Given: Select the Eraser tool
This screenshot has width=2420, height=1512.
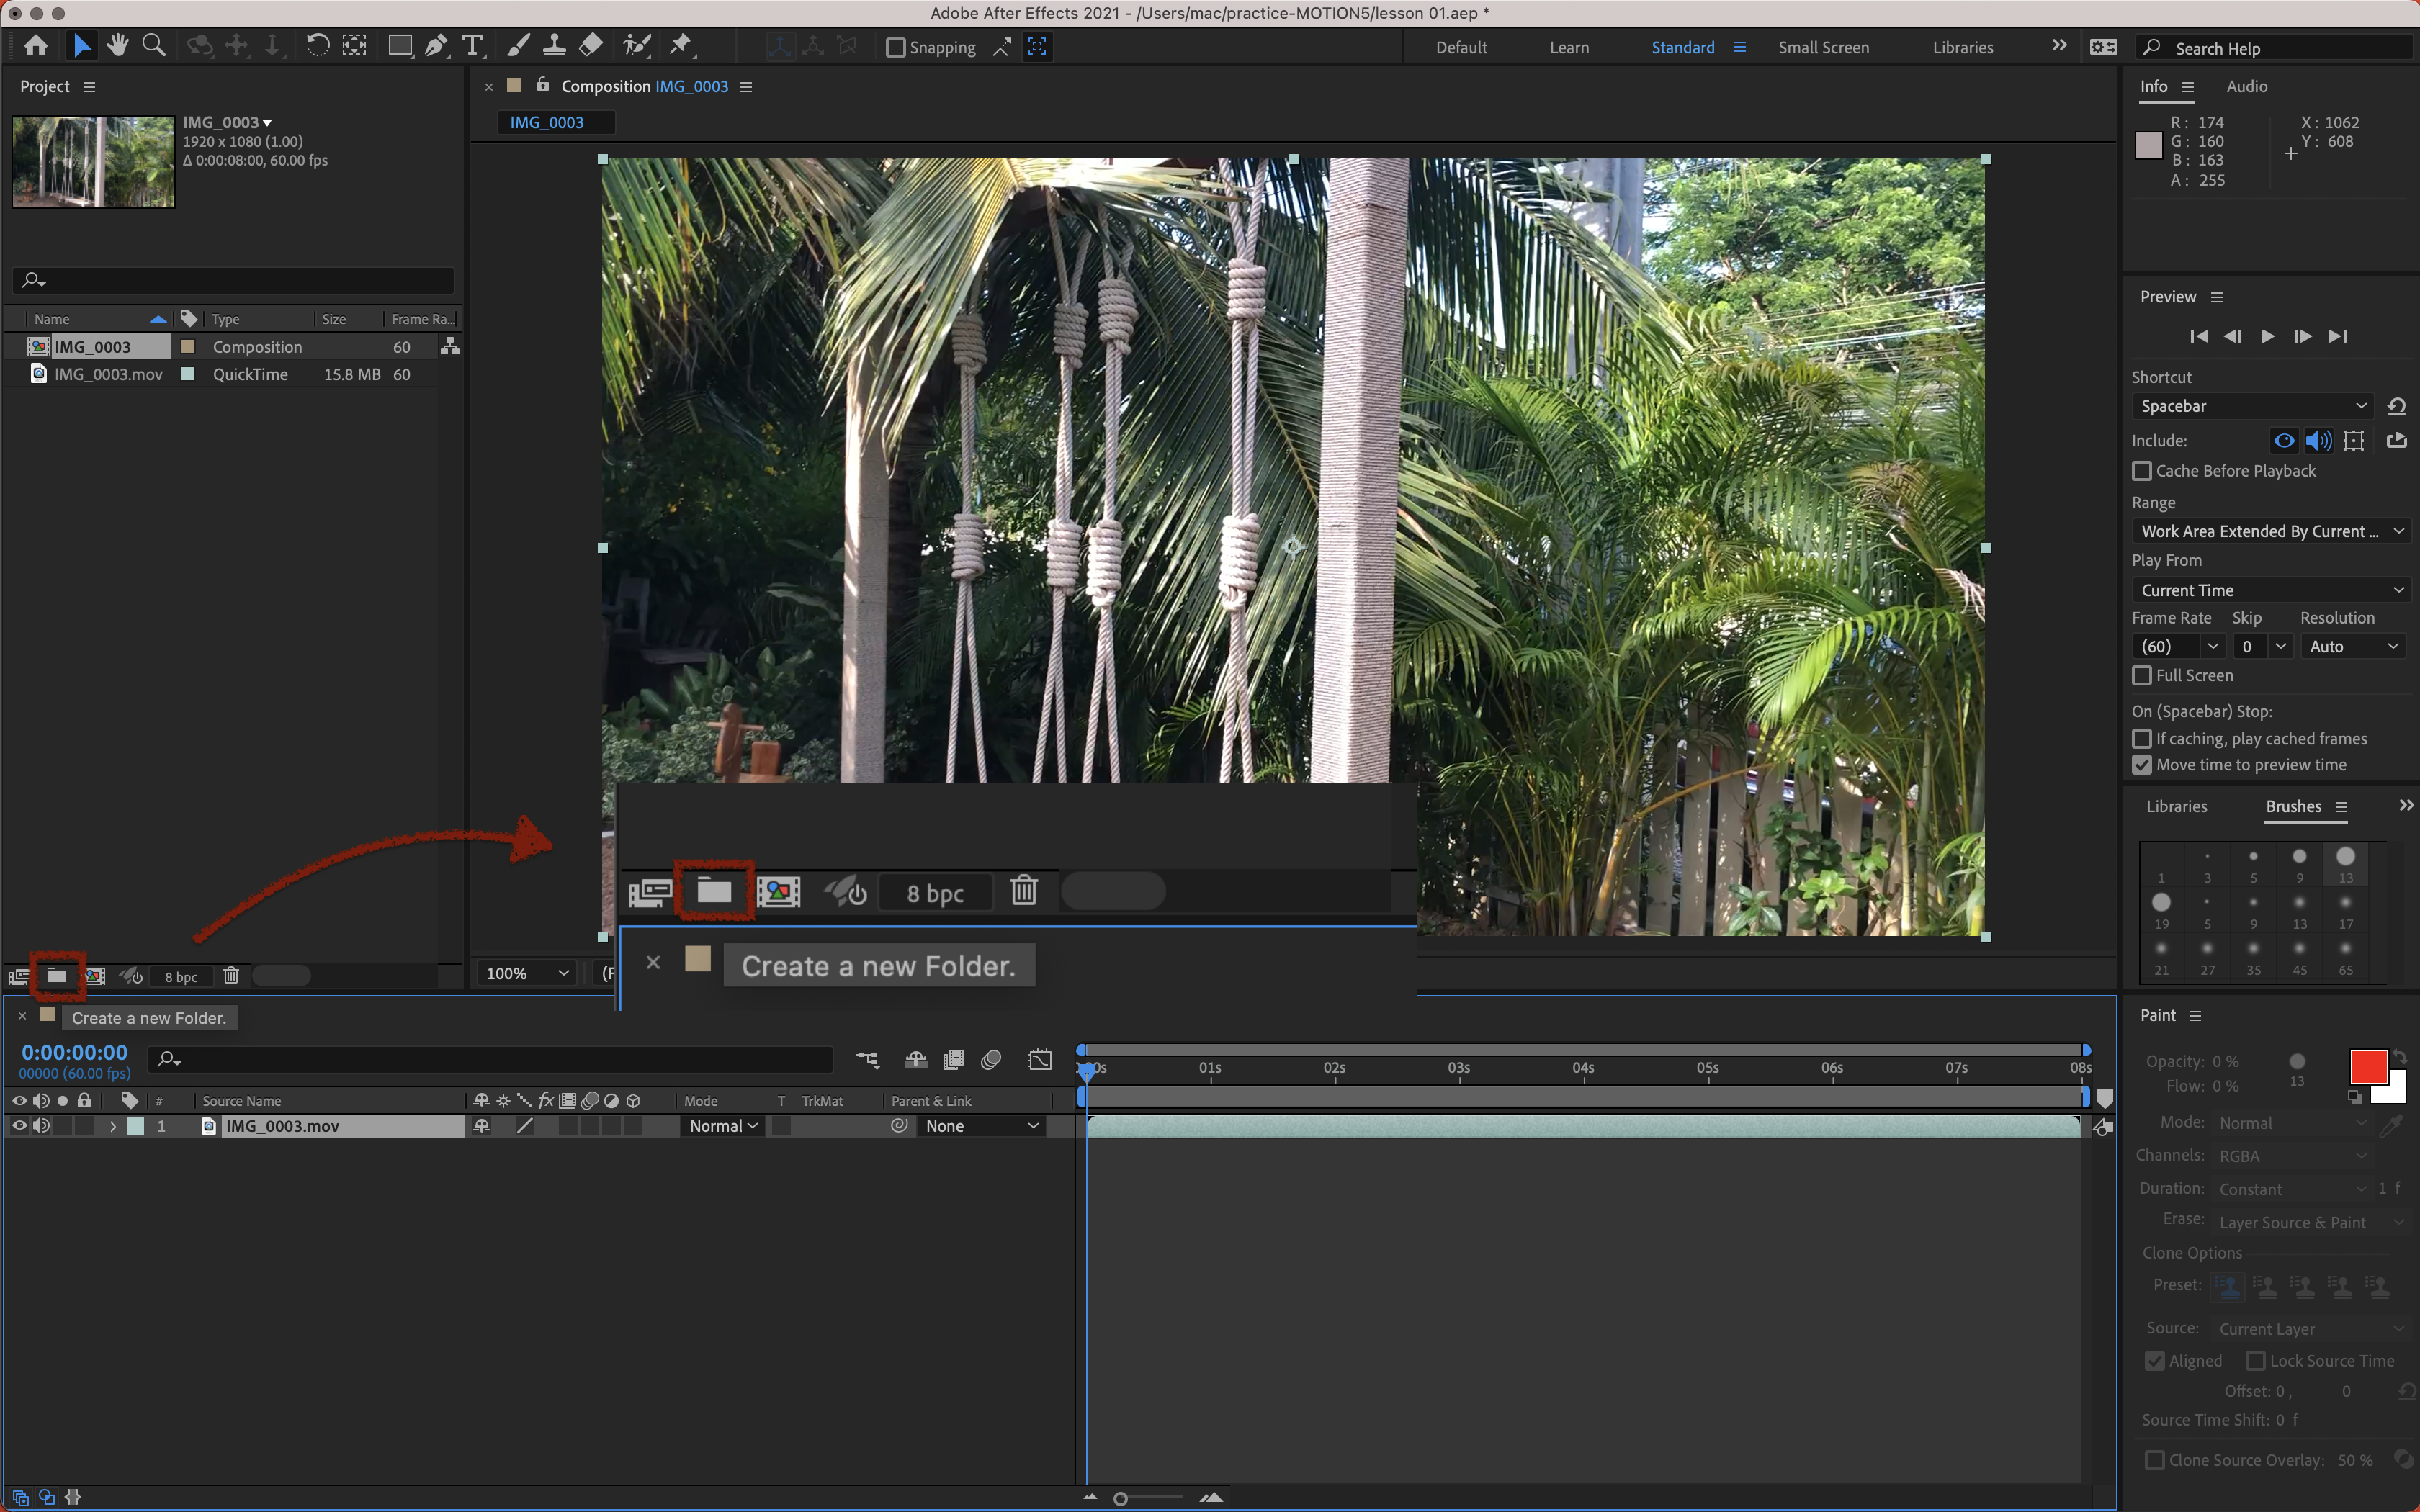Looking at the screenshot, I should [591, 45].
